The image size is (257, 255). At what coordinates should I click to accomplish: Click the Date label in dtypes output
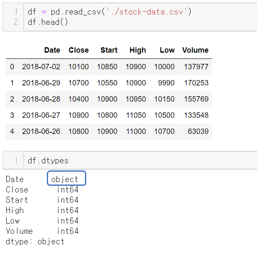15,179
